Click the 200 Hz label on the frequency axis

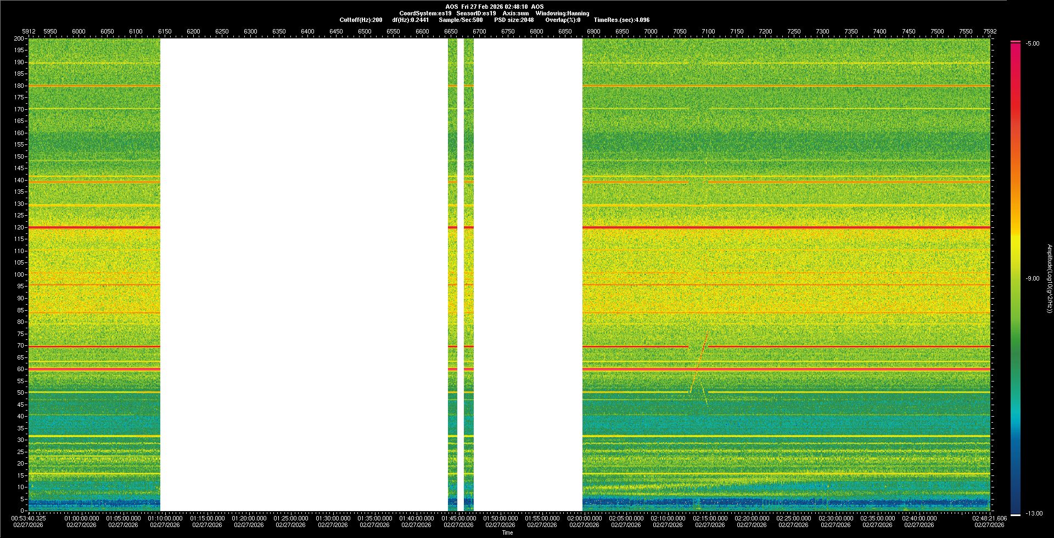19,38
